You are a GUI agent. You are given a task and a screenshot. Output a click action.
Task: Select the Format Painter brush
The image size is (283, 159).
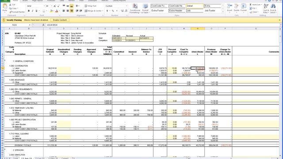[10, 12]
